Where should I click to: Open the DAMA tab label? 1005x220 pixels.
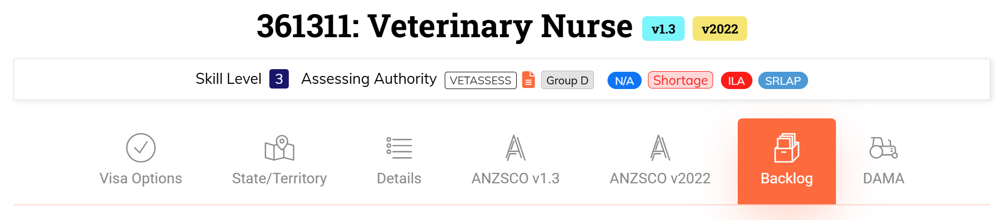click(x=884, y=179)
